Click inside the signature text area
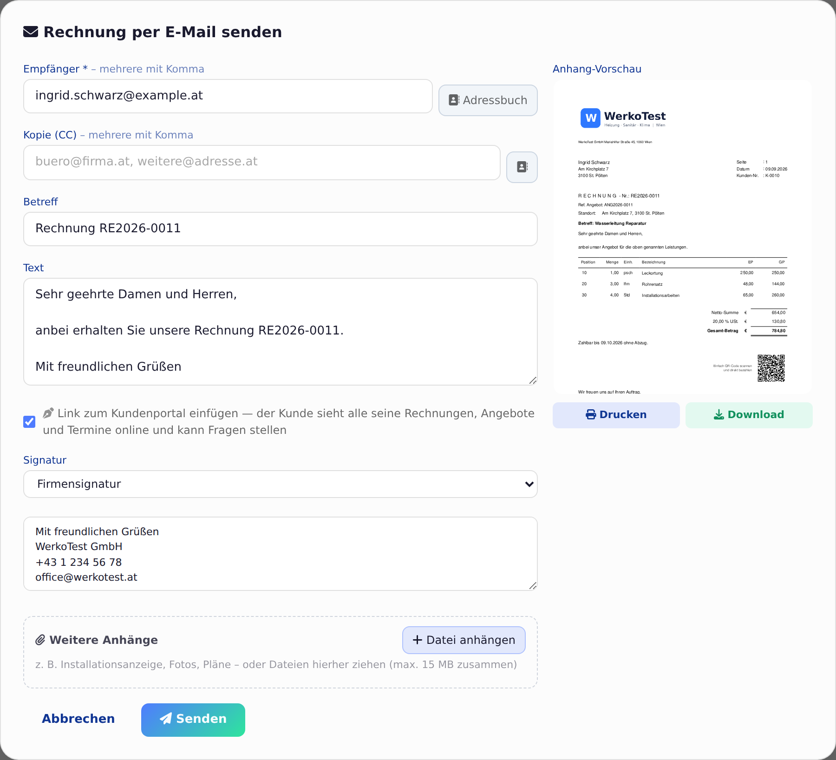 [x=281, y=554]
